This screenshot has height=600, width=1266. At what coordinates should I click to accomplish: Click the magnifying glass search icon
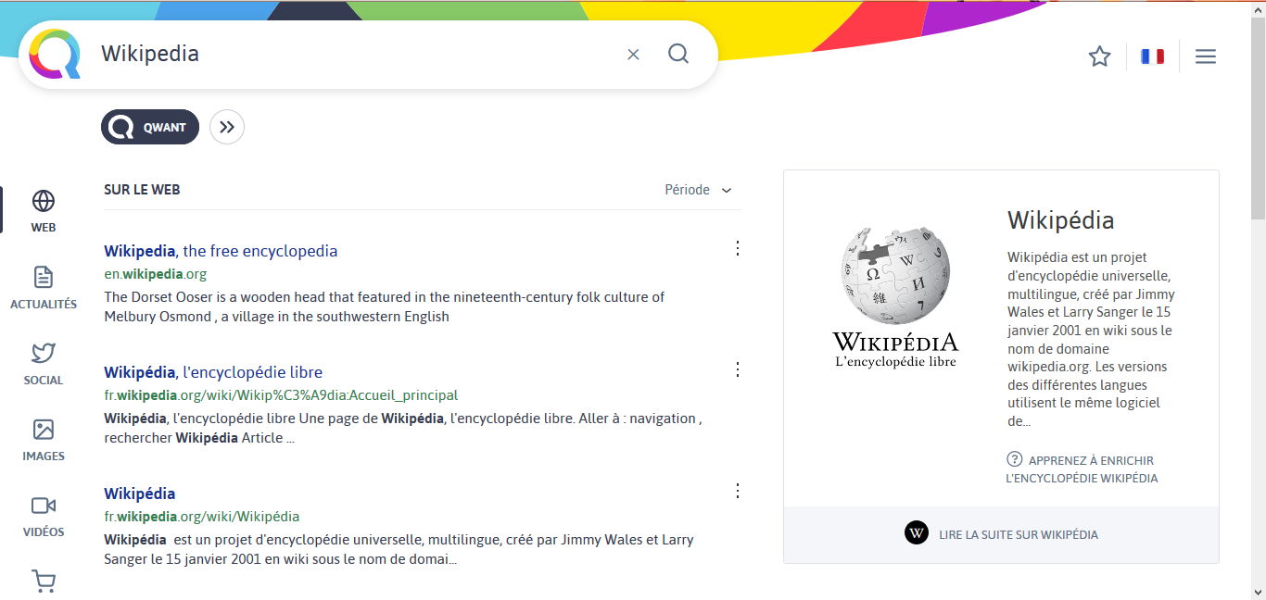click(678, 54)
